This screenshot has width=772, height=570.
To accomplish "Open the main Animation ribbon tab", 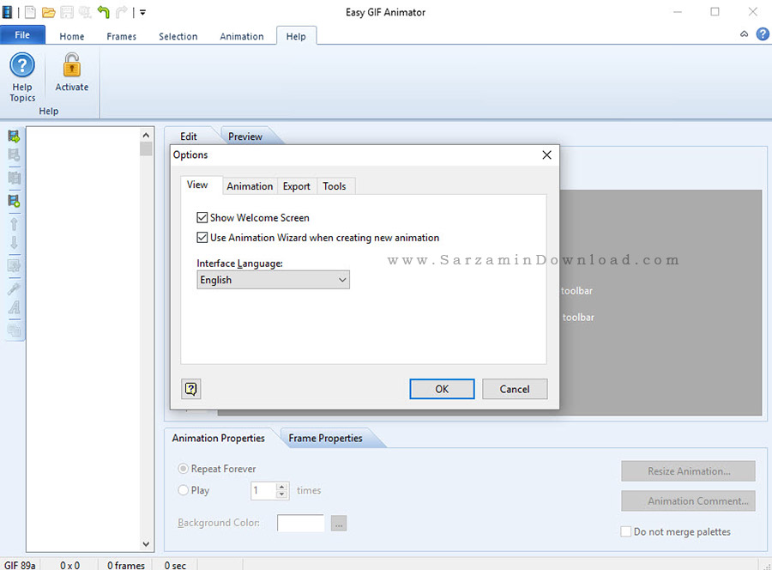I will point(242,36).
